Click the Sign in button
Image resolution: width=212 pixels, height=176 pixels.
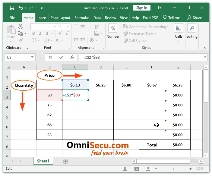[141, 8]
